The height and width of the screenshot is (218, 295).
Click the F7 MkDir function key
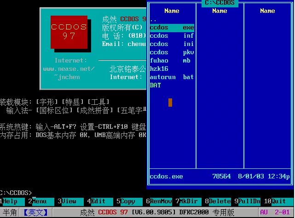[188, 201]
